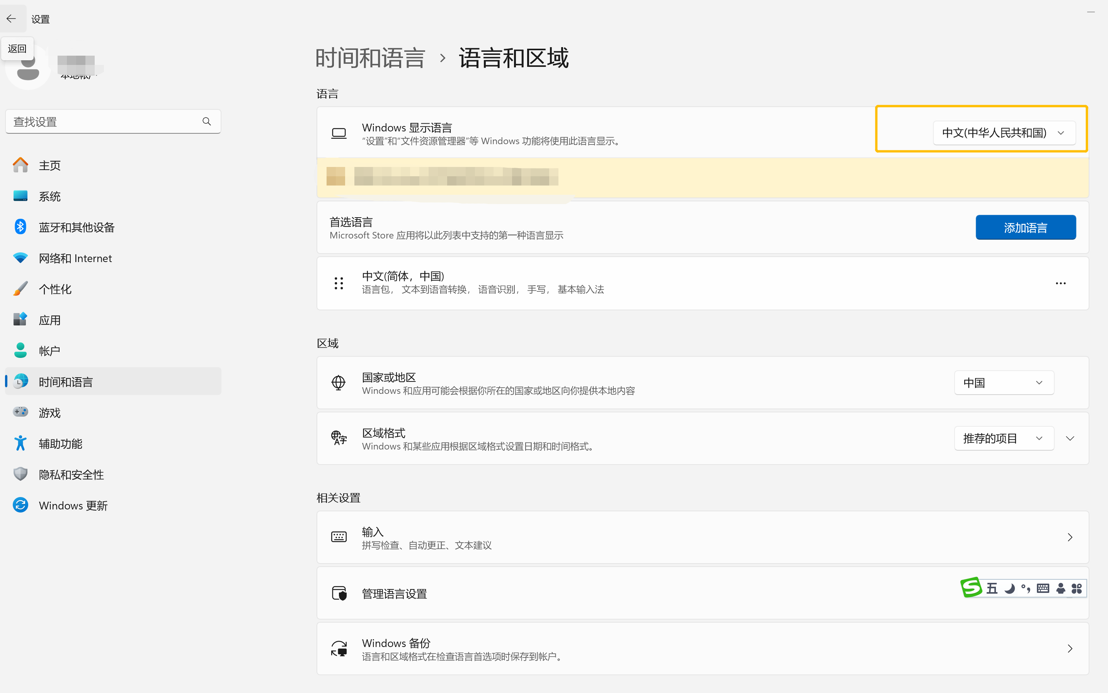Click the person icon on IME bar
The image size is (1108, 693).
(1060, 589)
